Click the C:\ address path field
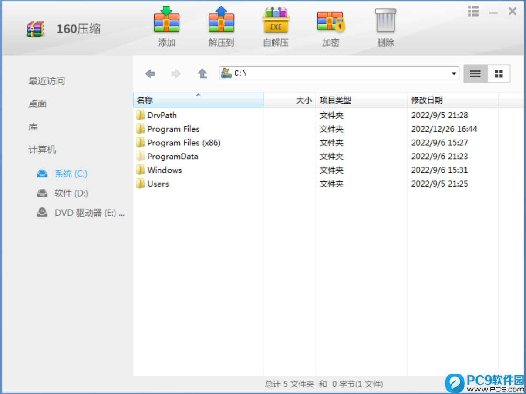The width and height of the screenshot is (526, 394). [340, 73]
